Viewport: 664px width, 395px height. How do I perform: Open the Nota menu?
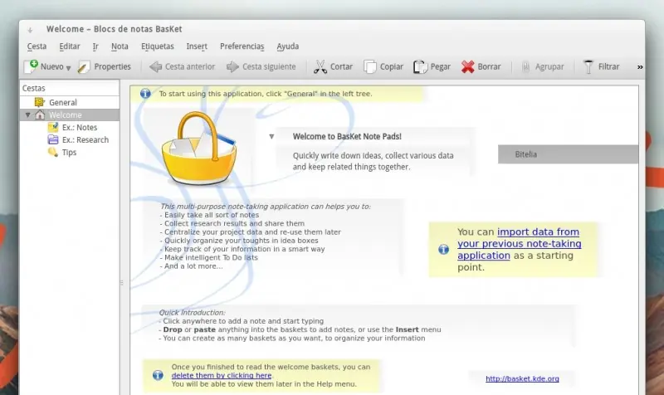(x=120, y=46)
